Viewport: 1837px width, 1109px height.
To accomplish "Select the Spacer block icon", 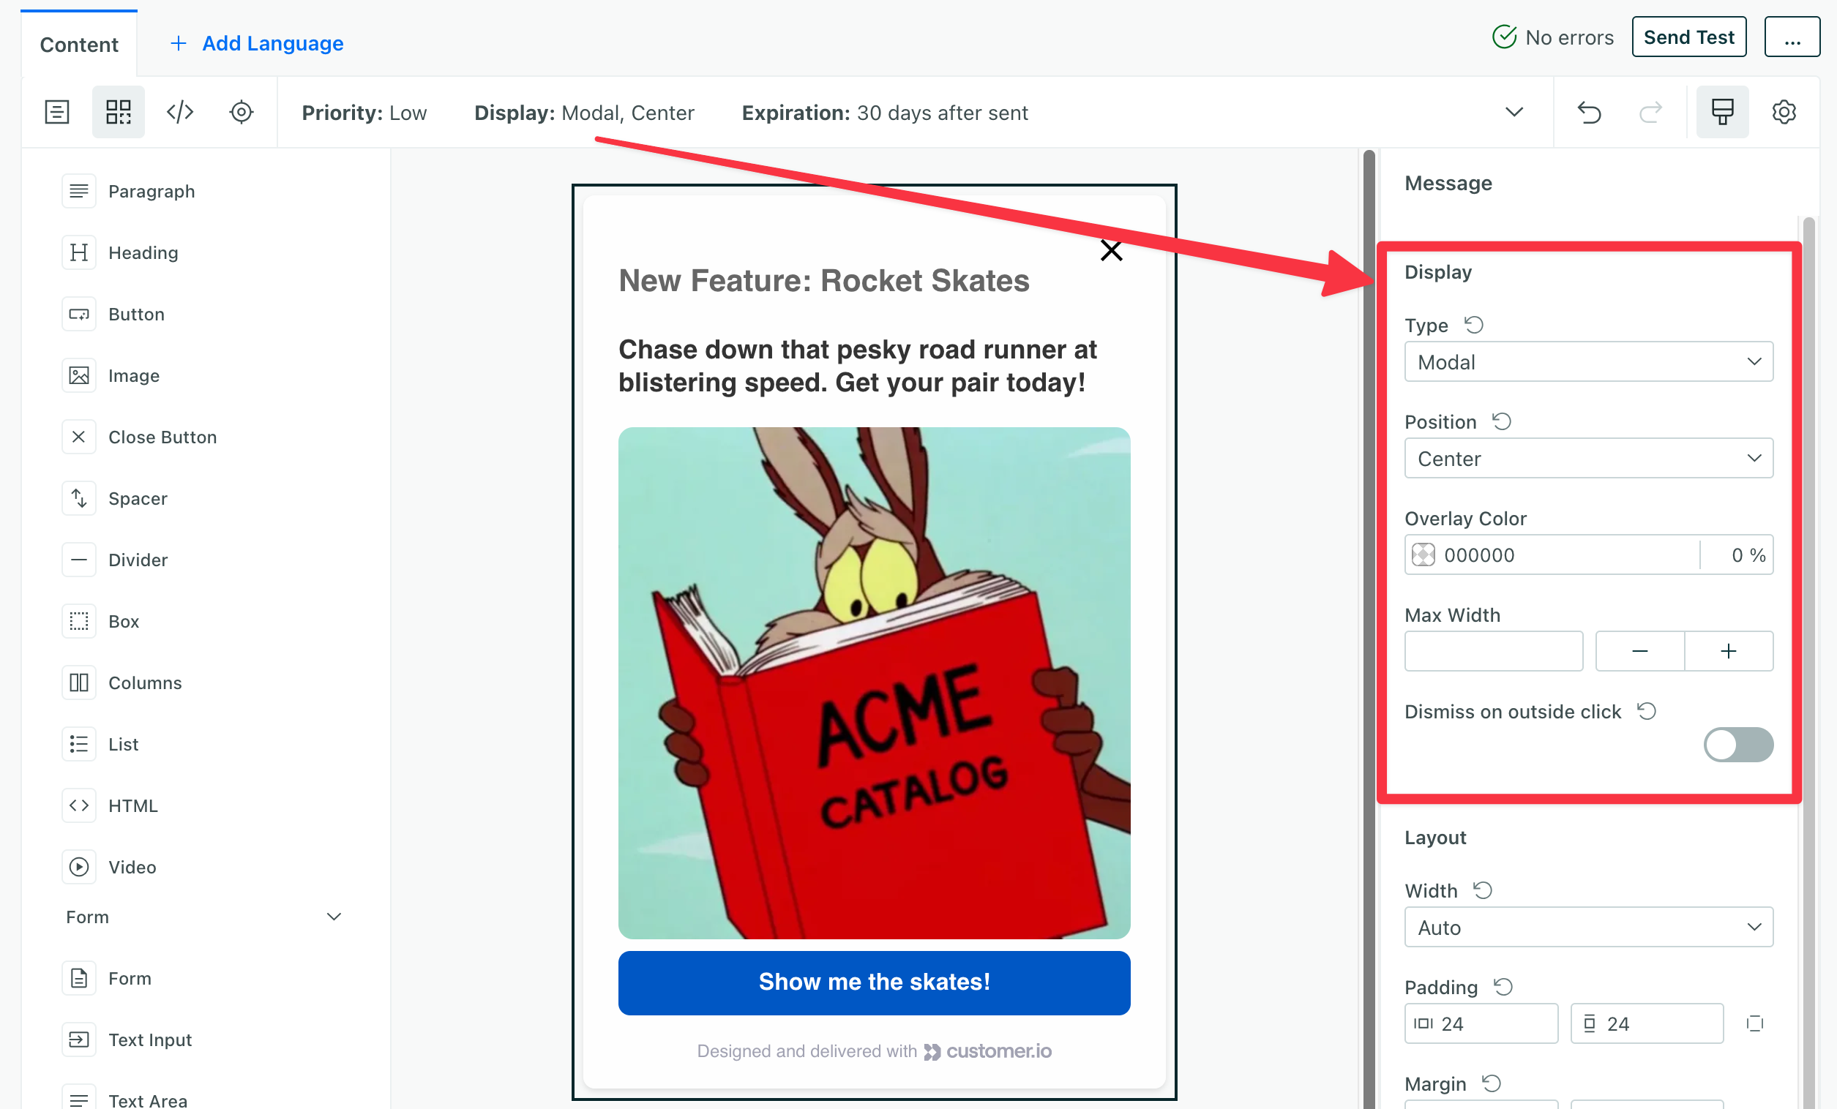I will [79, 498].
